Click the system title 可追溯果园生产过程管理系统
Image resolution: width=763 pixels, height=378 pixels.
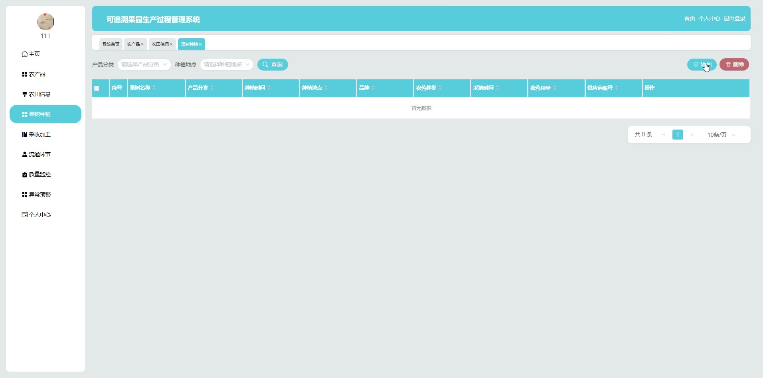(153, 20)
